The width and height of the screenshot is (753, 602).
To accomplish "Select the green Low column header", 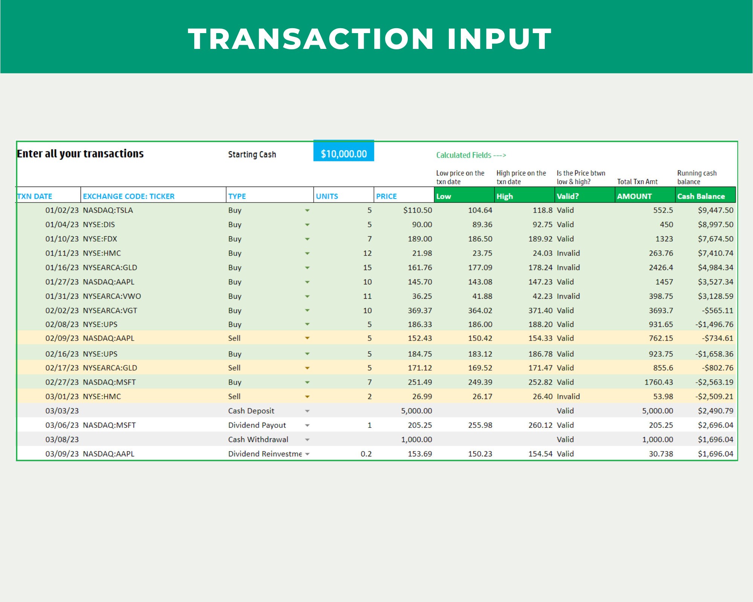I will (464, 195).
